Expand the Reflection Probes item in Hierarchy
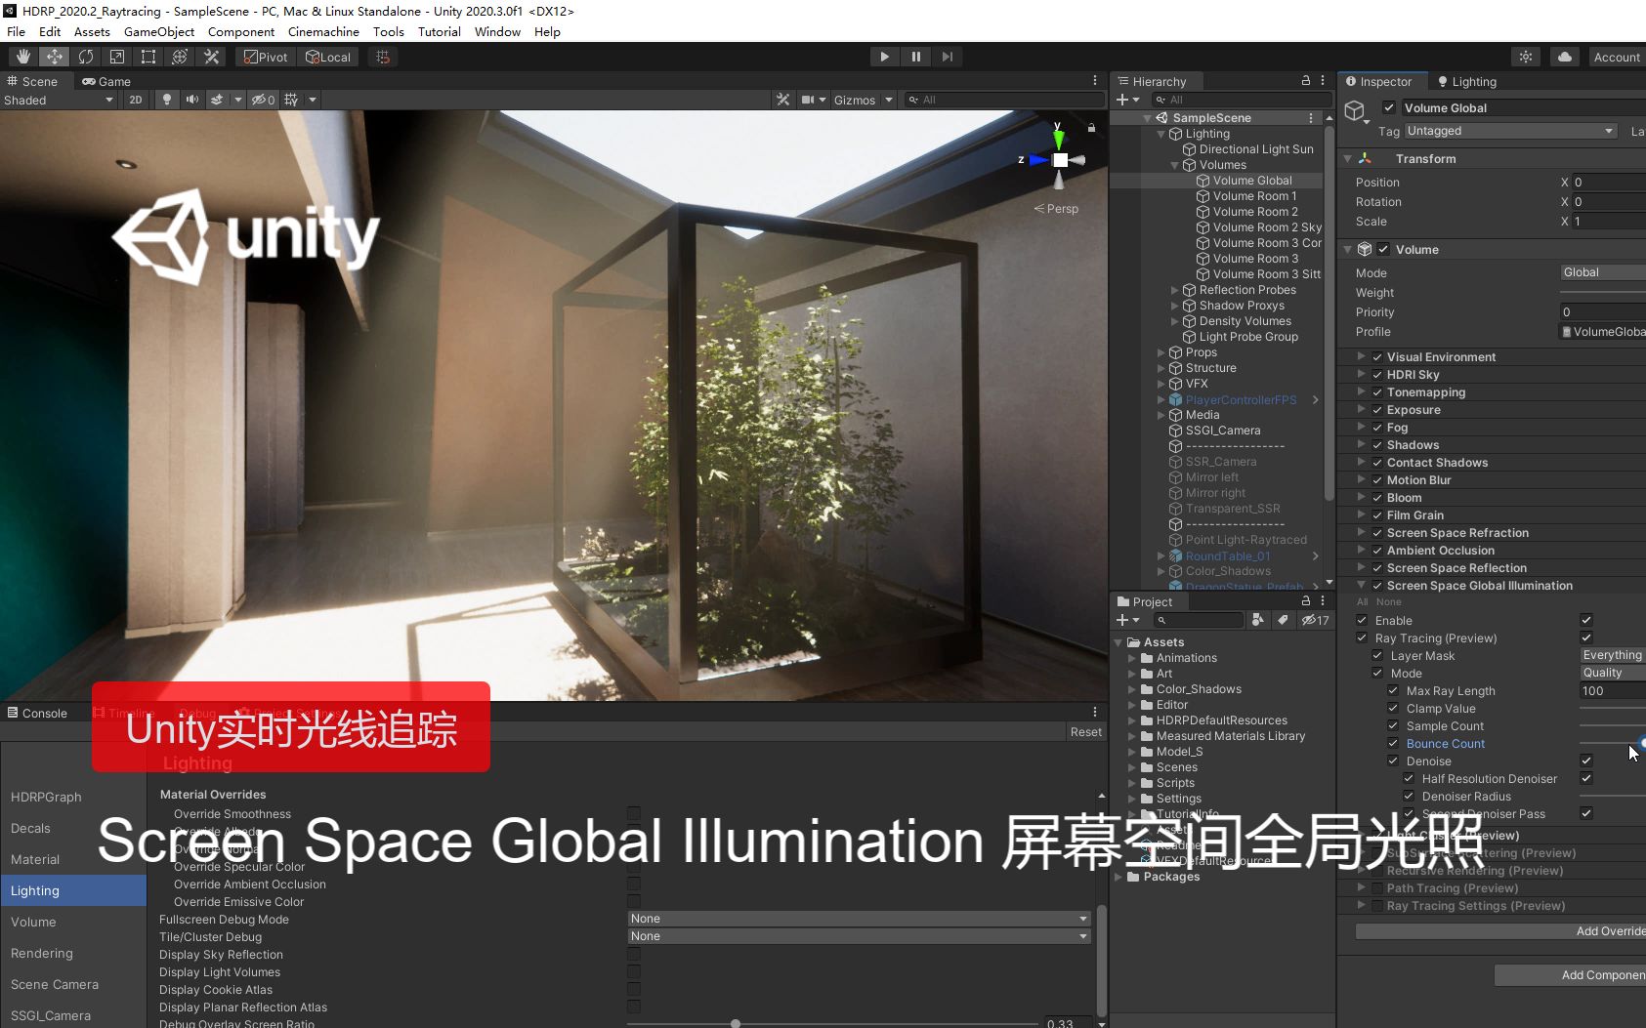Viewport: 1646px width, 1028px height. pos(1174,289)
